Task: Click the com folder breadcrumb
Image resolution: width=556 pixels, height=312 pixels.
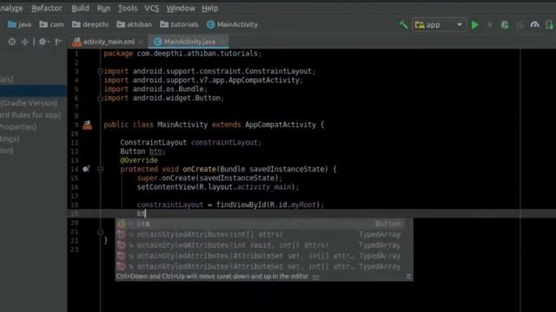Action: tap(52, 24)
